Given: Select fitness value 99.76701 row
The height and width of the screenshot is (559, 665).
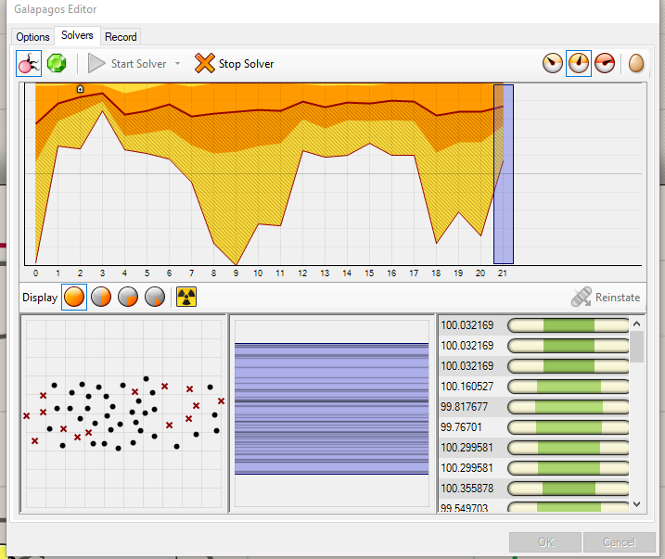Looking at the screenshot, I should [533, 426].
